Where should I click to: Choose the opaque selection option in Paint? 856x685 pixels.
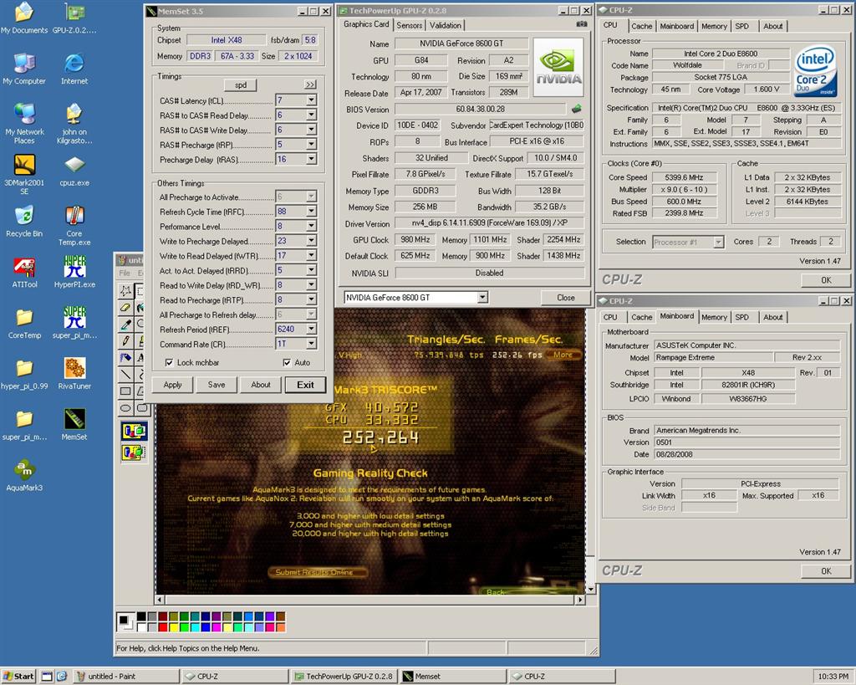[134, 431]
